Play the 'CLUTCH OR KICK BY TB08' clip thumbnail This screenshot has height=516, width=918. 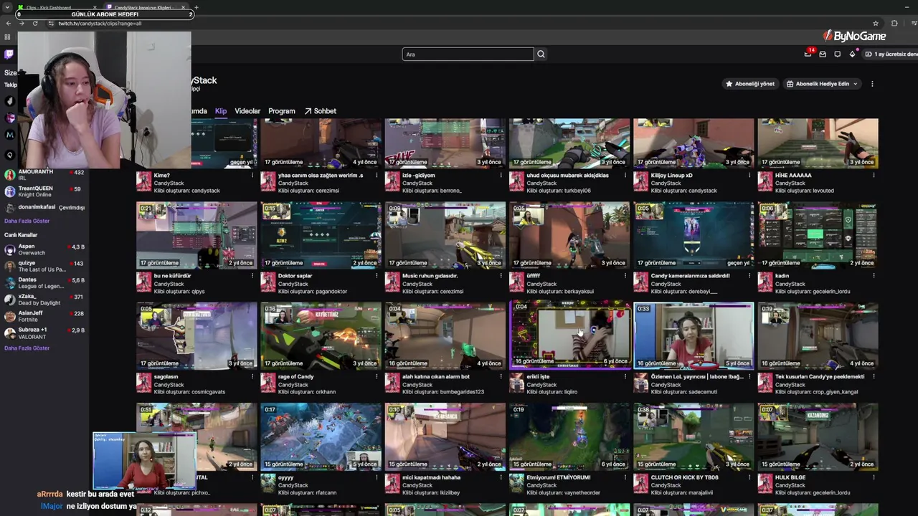pyautogui.click(x=694, y=436)
